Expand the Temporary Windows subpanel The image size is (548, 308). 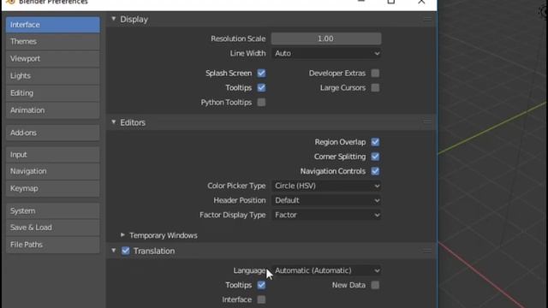pos(122,235)
